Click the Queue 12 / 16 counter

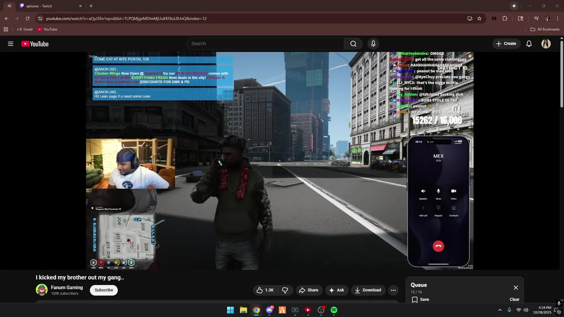click(x=416, y=292)
